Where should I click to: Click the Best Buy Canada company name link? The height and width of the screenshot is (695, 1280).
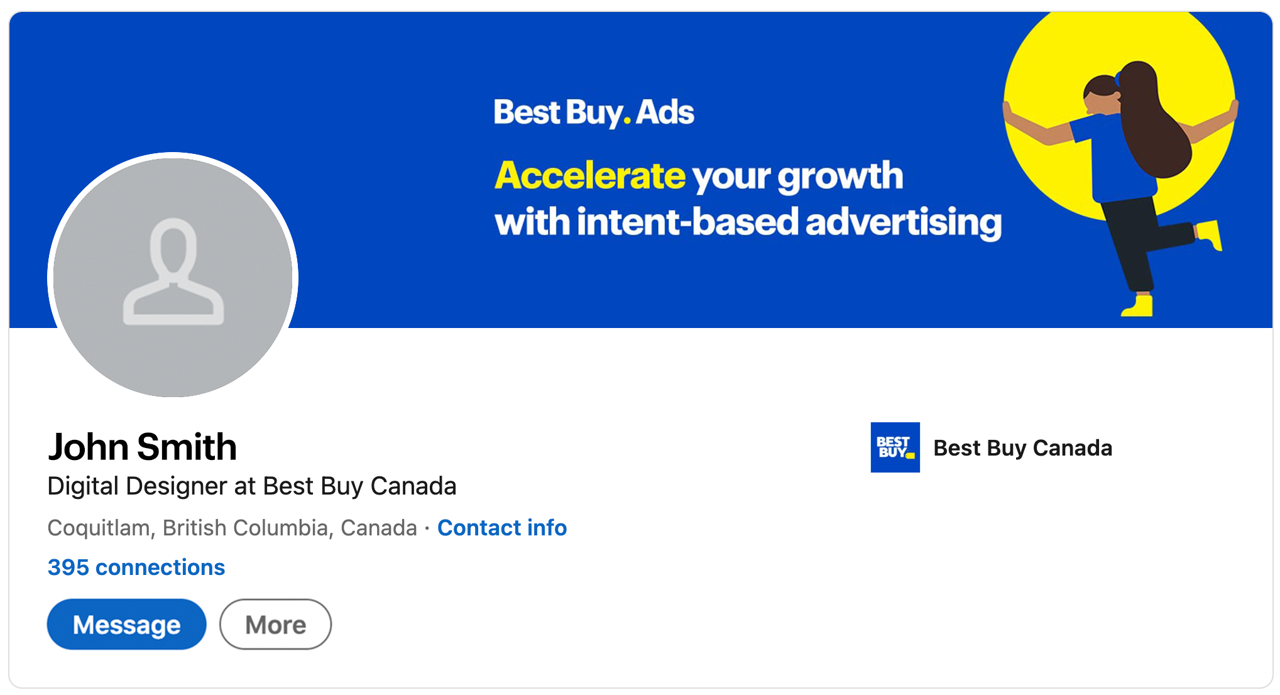point(1023,448)
